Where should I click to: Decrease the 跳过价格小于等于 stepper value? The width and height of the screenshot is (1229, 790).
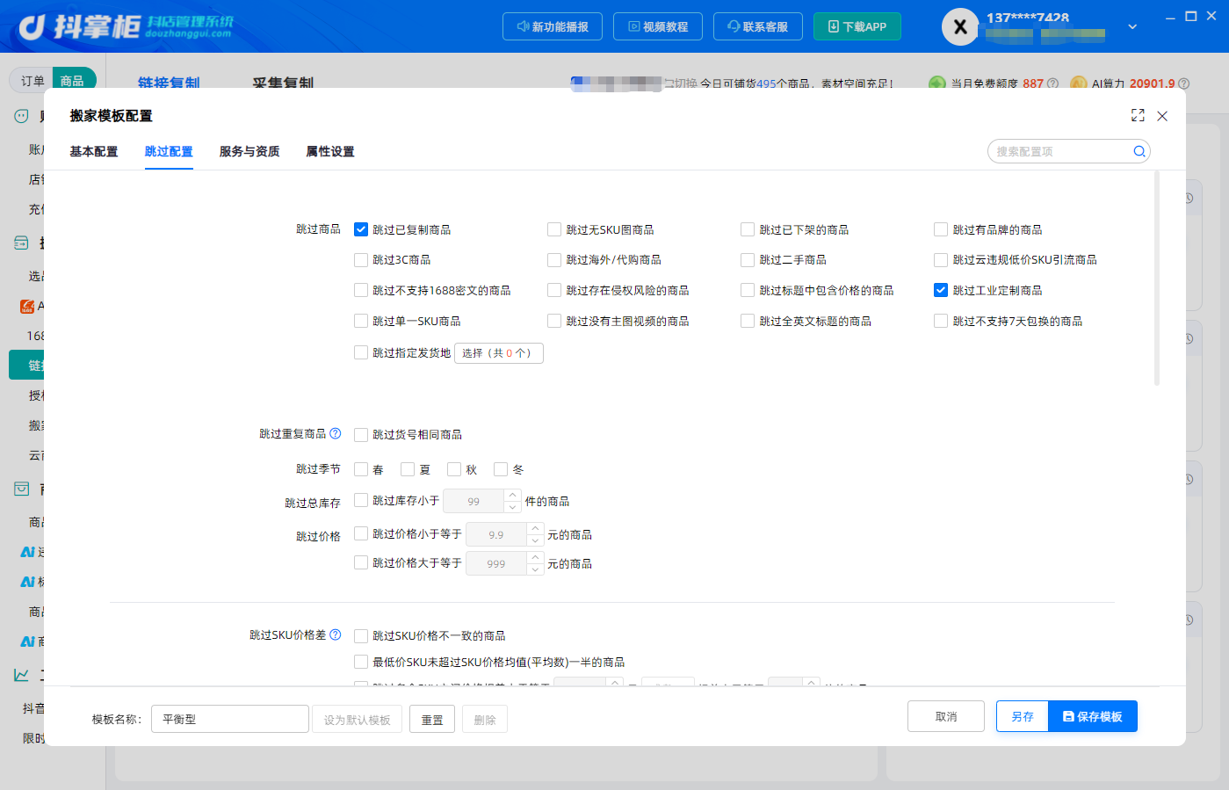535,540
